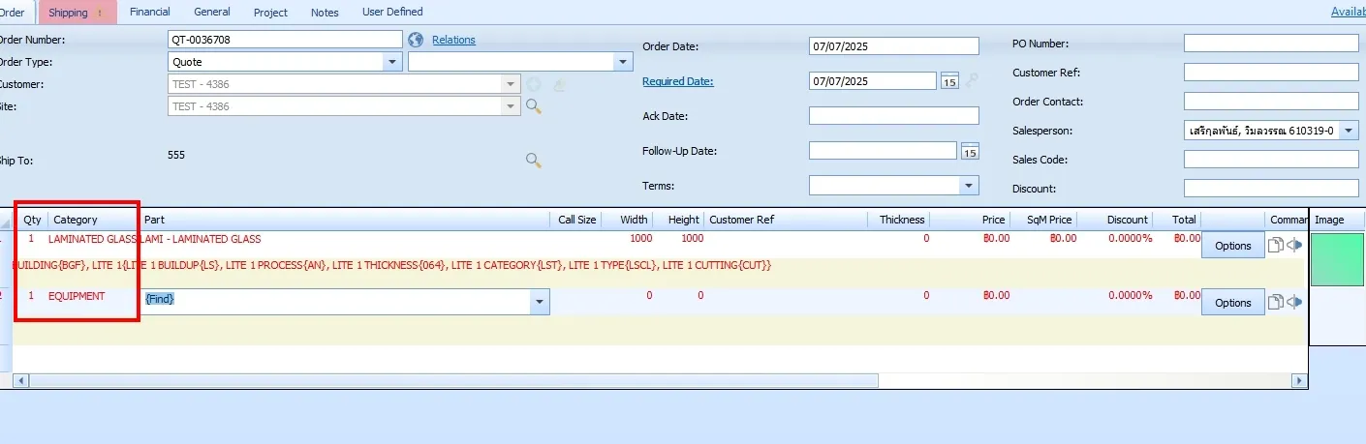1366x444 pixels.
Task: Open the Terms dropdown
Action: tap(969, 186)
